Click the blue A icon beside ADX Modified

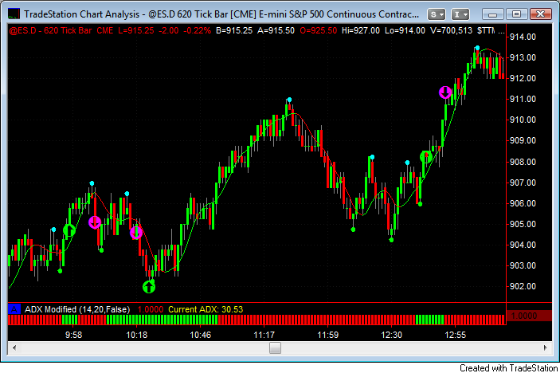[14, 309]
